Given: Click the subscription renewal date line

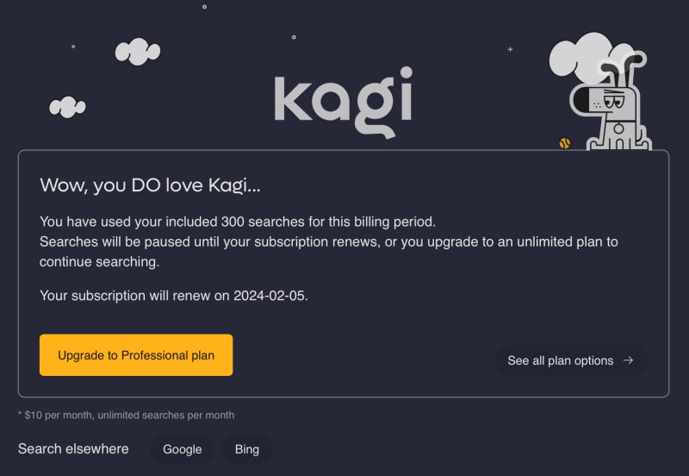Looking at the screenshot, I should [174, 296].
